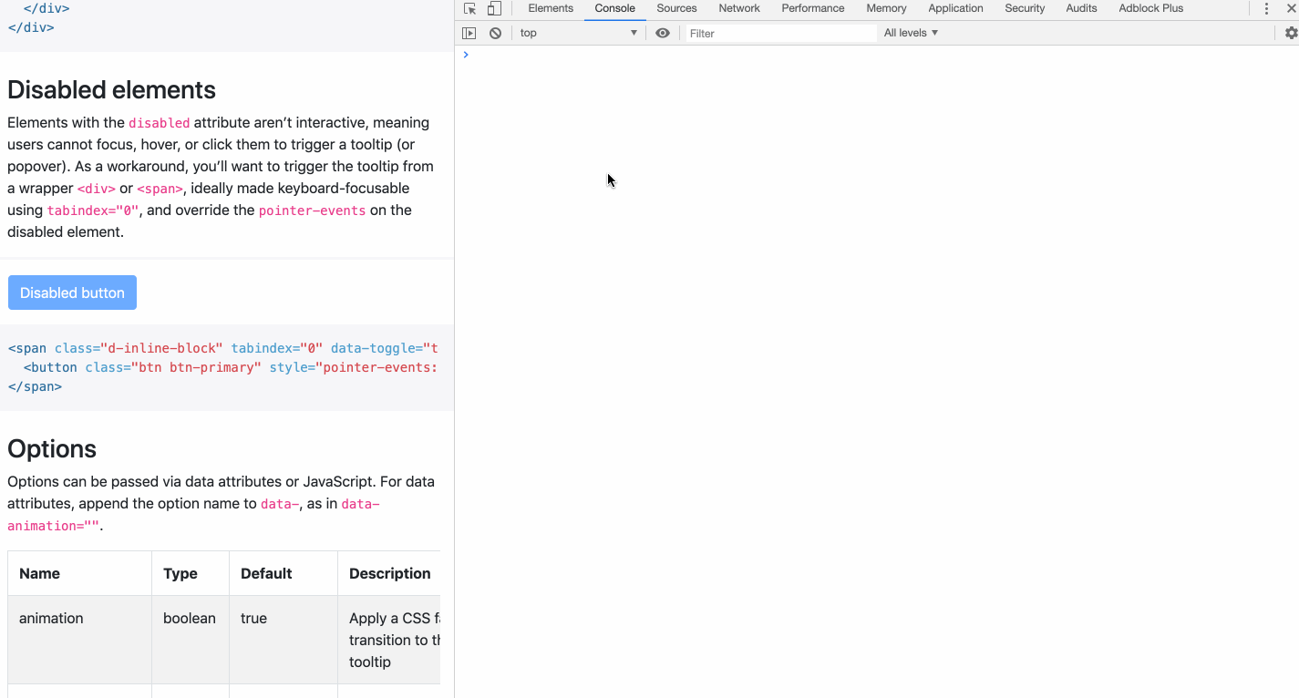The height and width of the screenshot is (698, 1299).
Task: Create a live expression with eye icon
Action: [663, 33]
